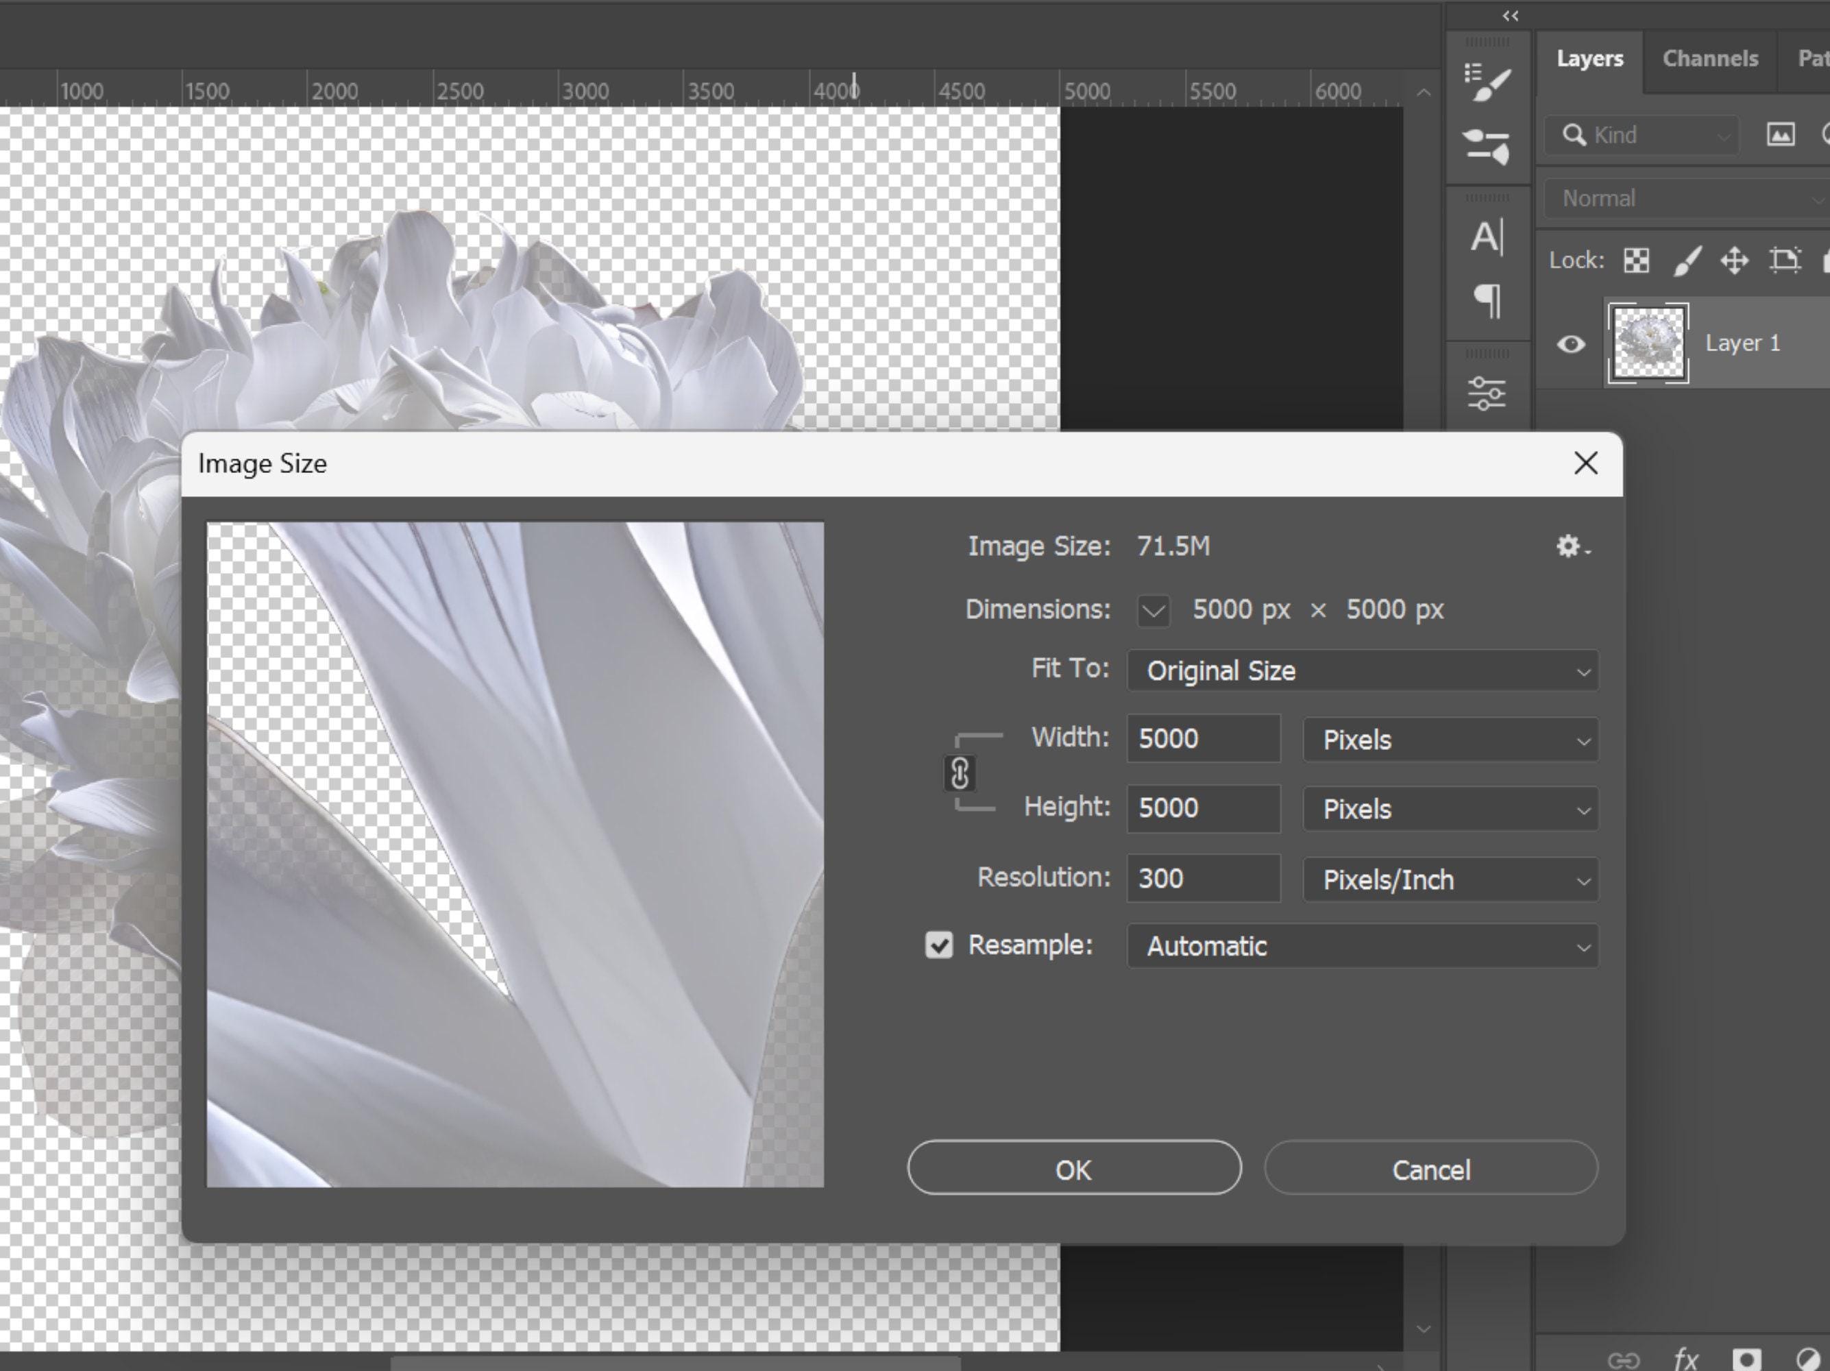Open the Normal blend mode dropdown
Screen dimensions: 1830x1371
click(x=1686, y=199)
